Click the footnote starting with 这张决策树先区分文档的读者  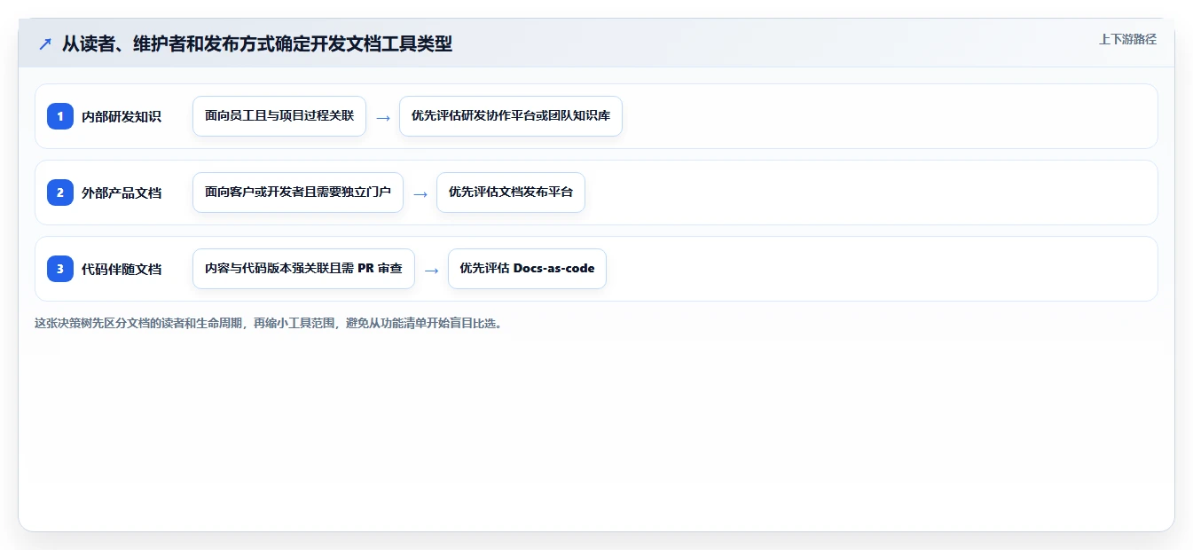point(269,323)
